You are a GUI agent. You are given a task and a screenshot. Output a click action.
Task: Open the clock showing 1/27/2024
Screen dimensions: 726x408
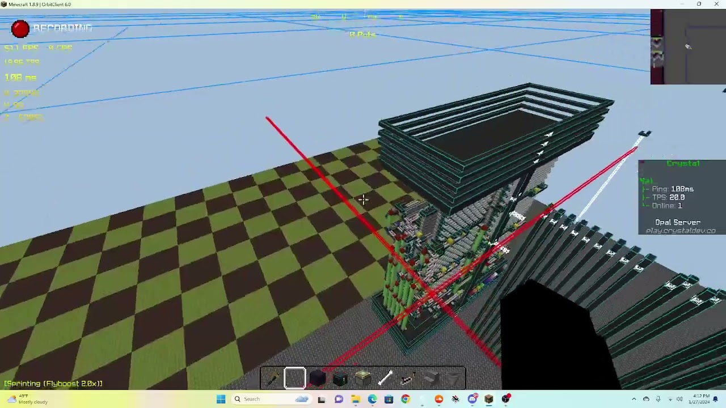coord(699,399)
